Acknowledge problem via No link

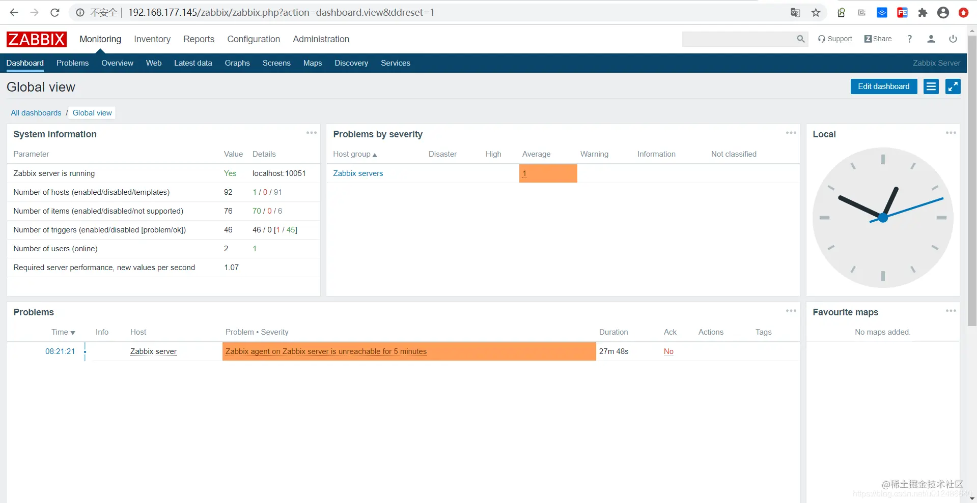668,351
